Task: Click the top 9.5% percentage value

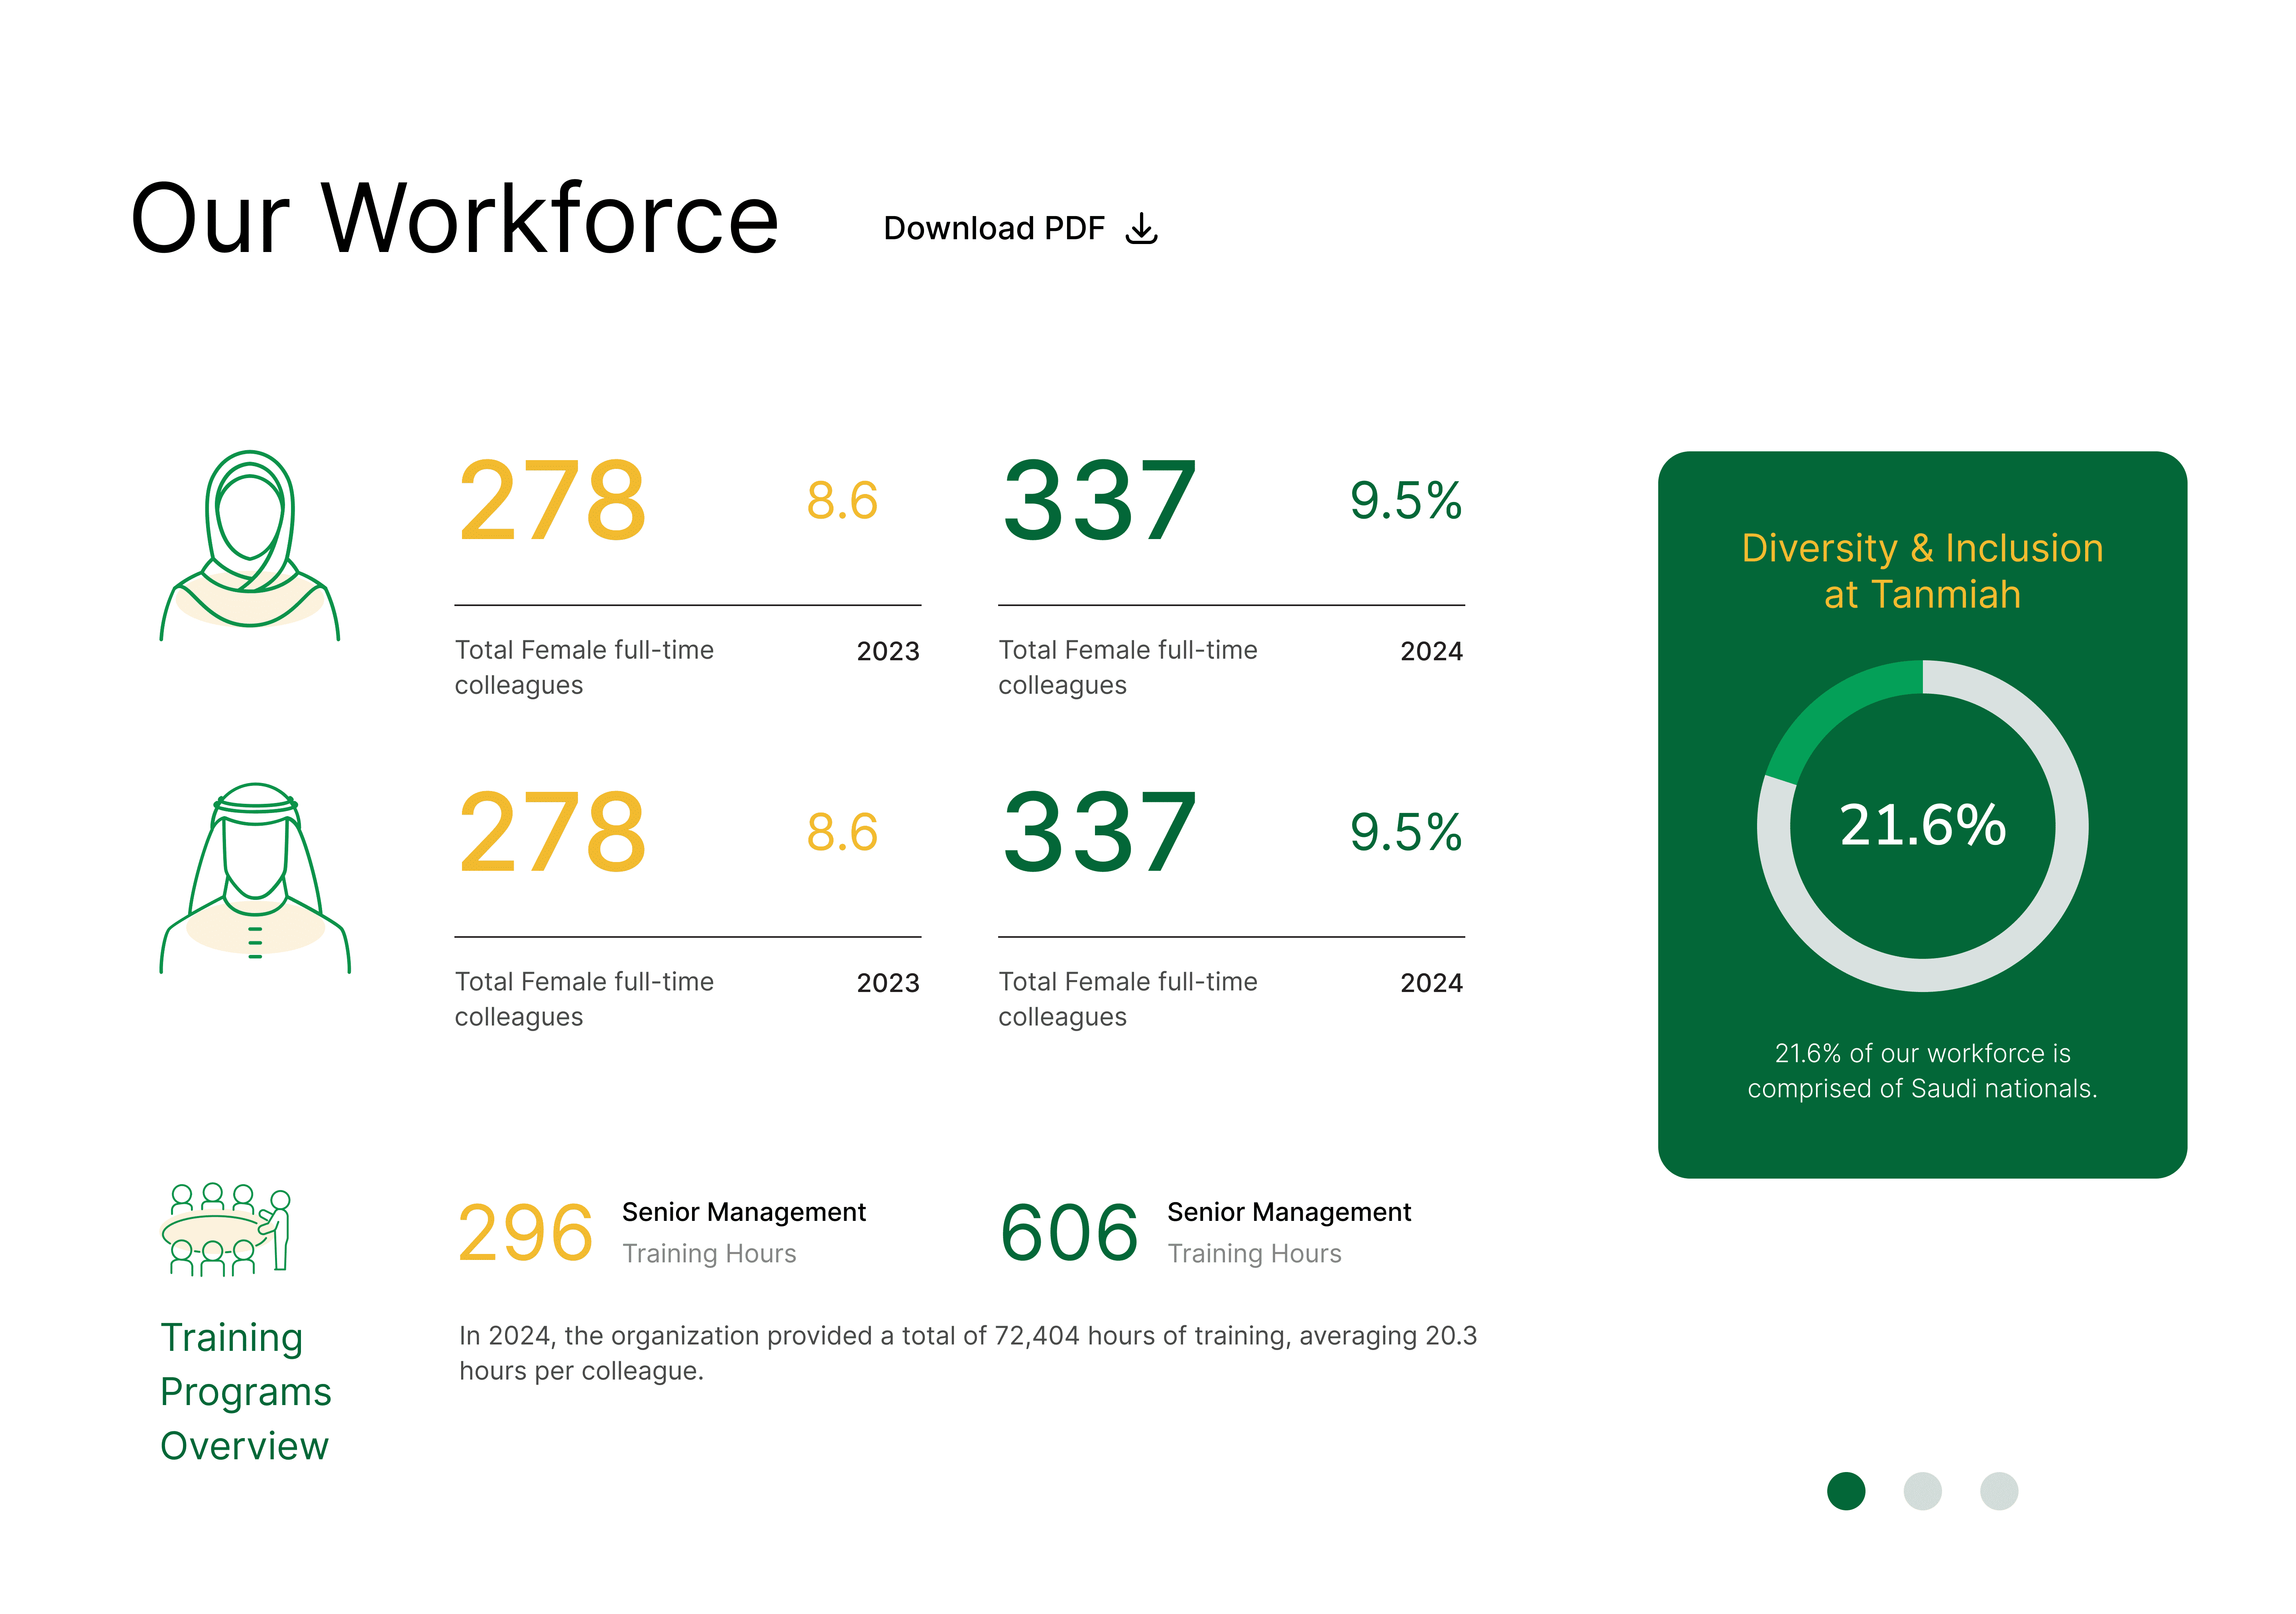Action: (1405, 501)
